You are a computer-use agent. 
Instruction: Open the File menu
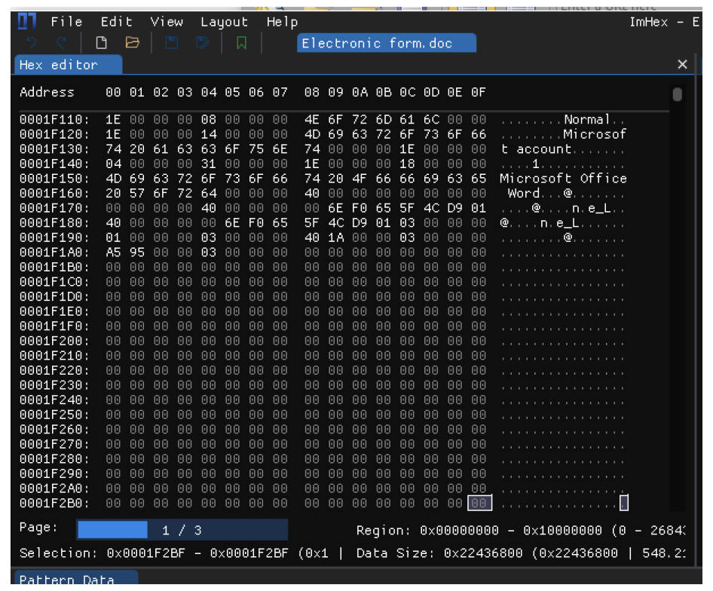(x=66, y=22)
